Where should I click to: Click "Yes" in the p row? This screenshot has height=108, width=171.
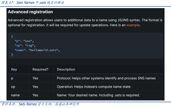tap(35, 78)
